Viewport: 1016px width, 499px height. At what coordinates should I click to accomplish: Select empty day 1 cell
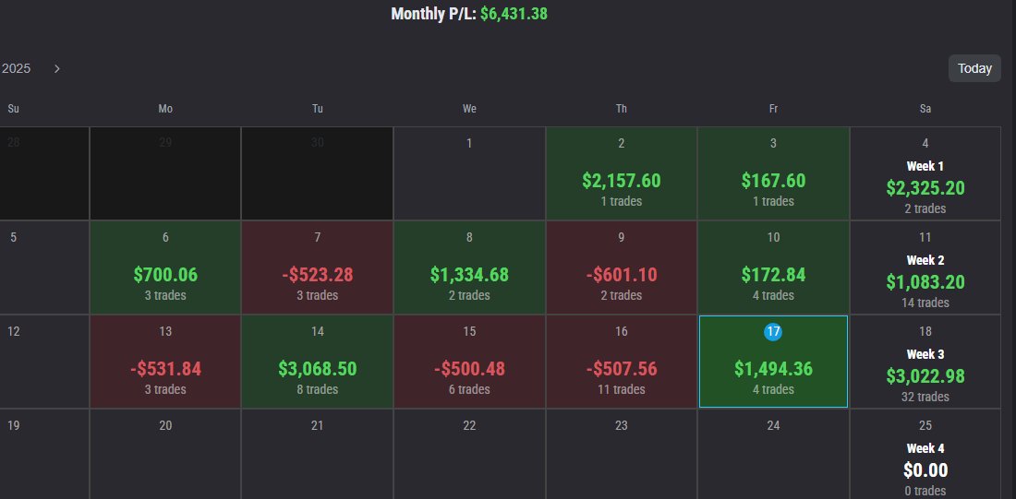[469, 173]
